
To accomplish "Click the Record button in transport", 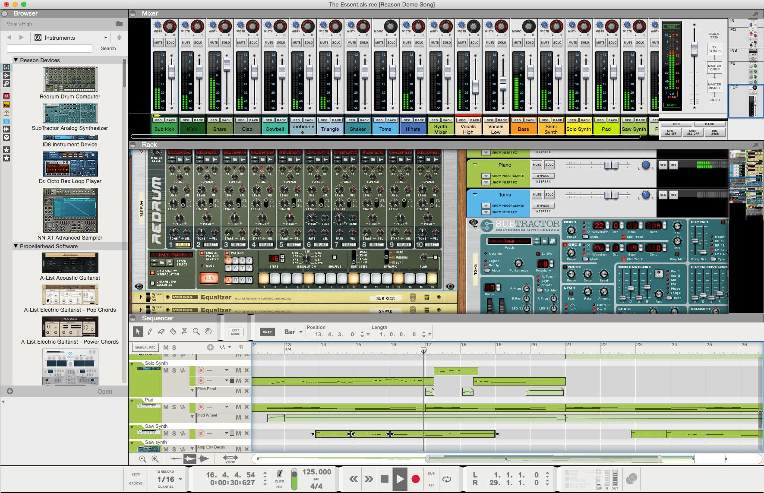I will point(415,479).
